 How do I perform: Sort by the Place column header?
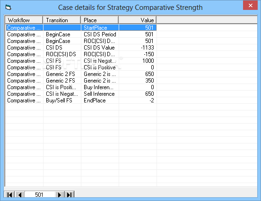point(100,20)
